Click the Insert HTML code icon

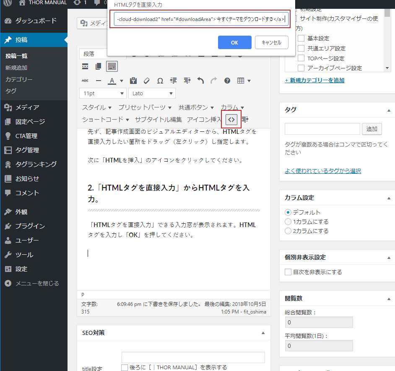[x=231, y=120]
